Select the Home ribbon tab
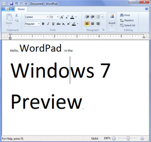 point(21,9)
